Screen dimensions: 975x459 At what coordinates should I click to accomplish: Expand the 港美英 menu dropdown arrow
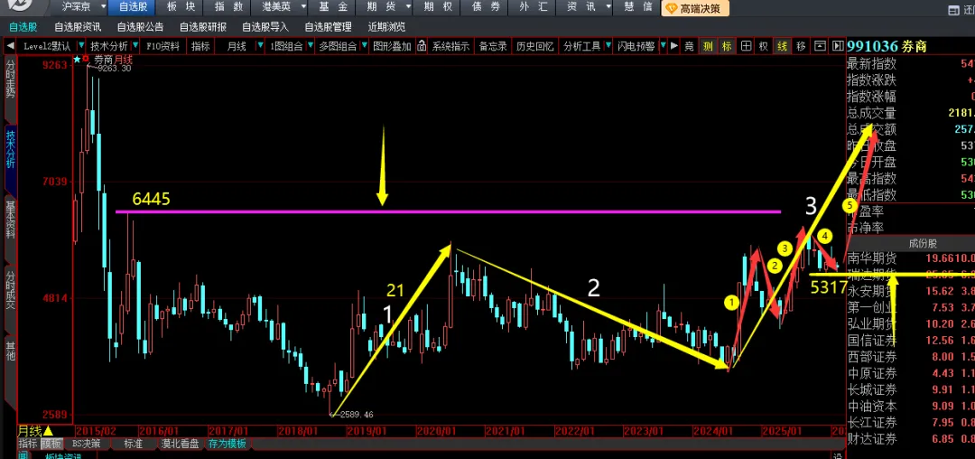tap(302, 7)
